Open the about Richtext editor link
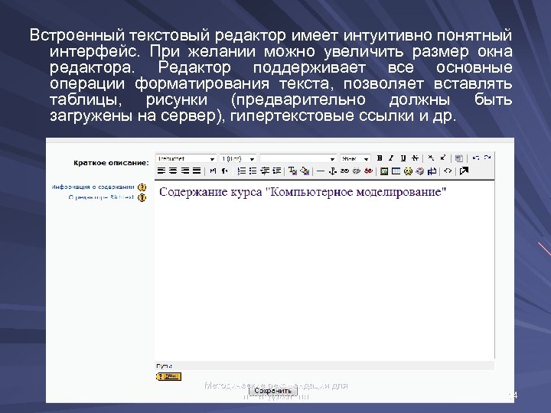The height and width of the screenshot is (413, 551). point(101,197)
